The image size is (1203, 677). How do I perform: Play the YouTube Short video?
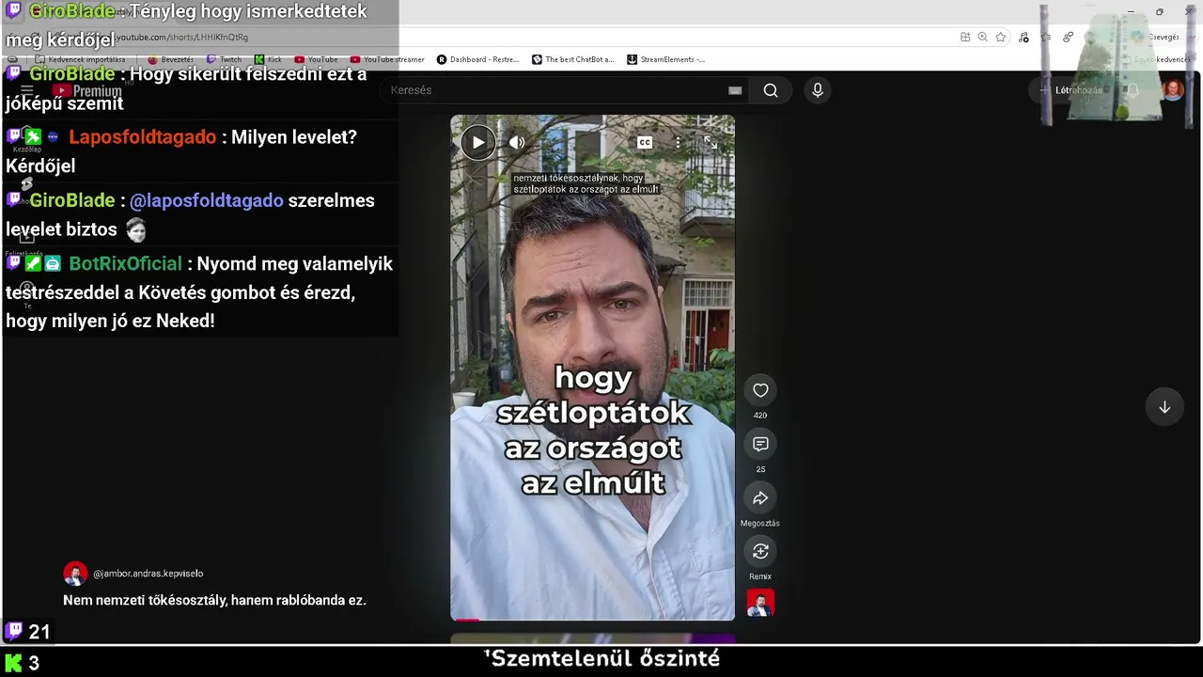coord(477,143)
